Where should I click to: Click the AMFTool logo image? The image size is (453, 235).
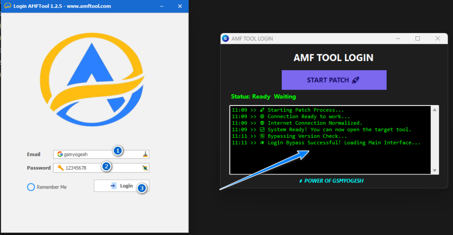(92, 83)
